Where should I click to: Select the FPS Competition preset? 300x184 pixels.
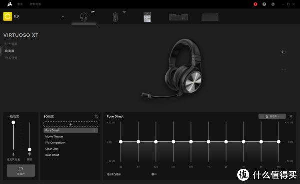[x=55, y=143]
